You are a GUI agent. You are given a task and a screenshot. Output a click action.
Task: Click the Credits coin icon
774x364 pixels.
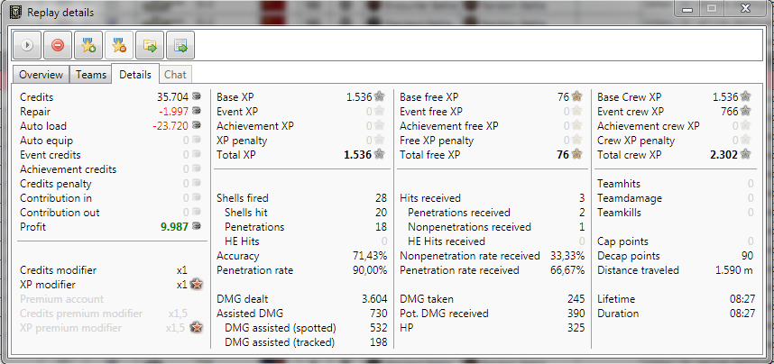pos(197,97)
